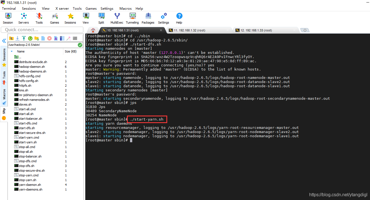
Task: Create new file in SFTP browser
Action: [x=43, y=38]
